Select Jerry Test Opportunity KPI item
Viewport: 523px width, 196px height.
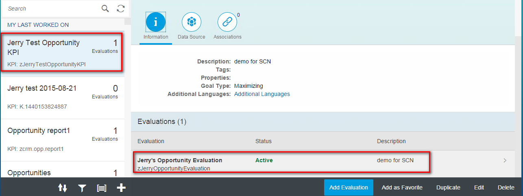pos(62,52)
